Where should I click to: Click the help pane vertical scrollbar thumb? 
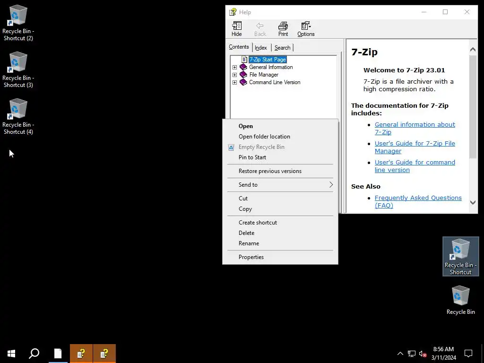tap(473, 106)
